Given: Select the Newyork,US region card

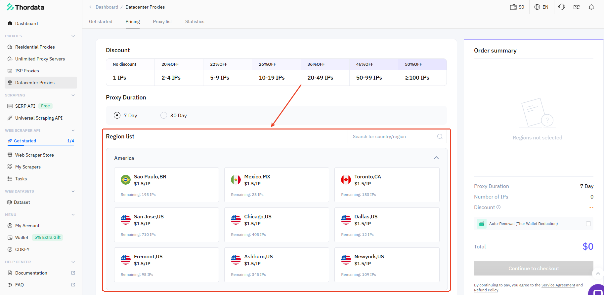Looking at the screenshot, I should [x=387, y=265].
